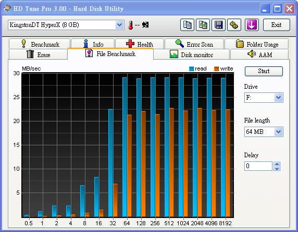Switch to the AAM tab

259,54
